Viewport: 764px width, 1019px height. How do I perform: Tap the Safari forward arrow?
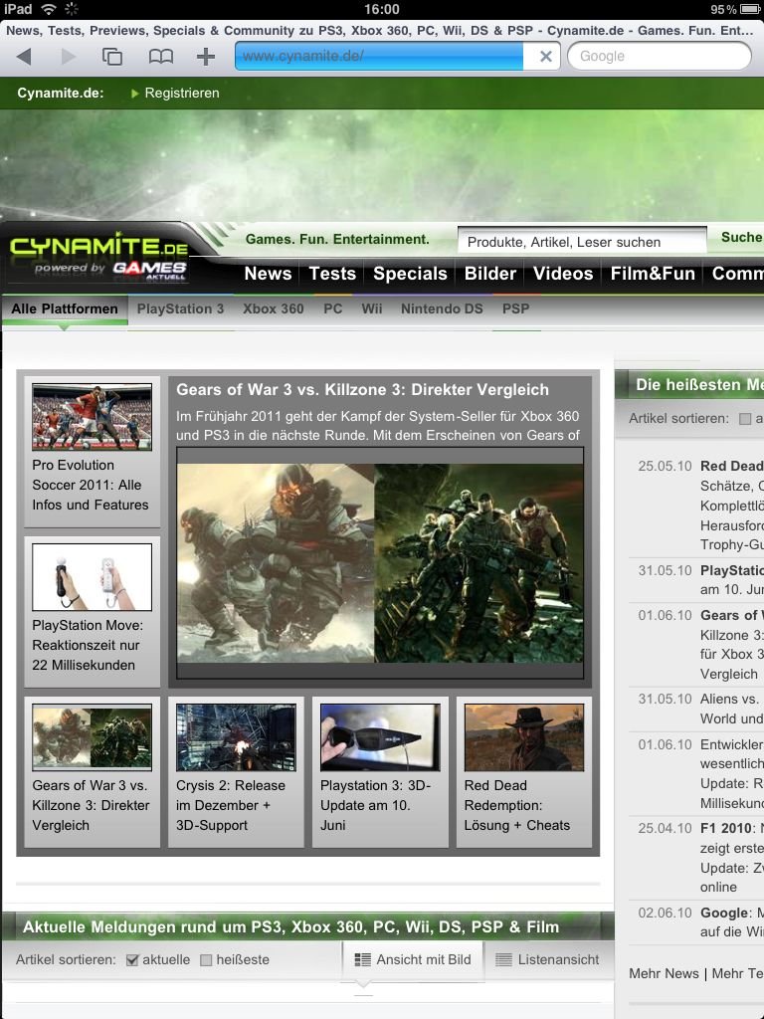(68, 57)
